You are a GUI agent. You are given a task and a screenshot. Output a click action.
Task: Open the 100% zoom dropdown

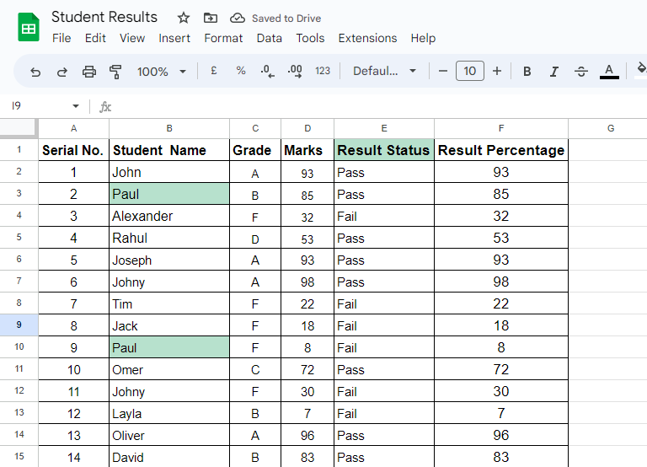click(x=161, y=72)
